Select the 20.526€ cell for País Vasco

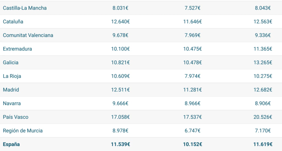[263, 117]
